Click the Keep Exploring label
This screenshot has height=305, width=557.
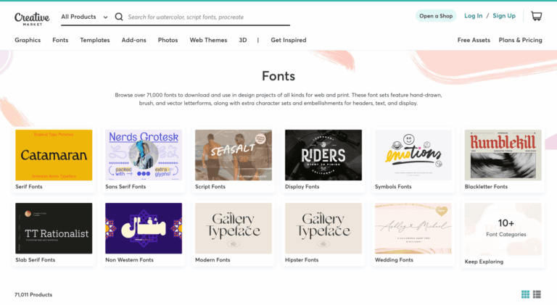click(484, 262)
